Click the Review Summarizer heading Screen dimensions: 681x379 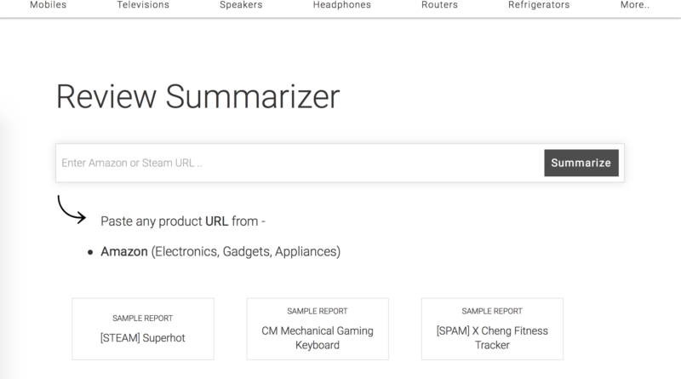click(x=197, y=96)
